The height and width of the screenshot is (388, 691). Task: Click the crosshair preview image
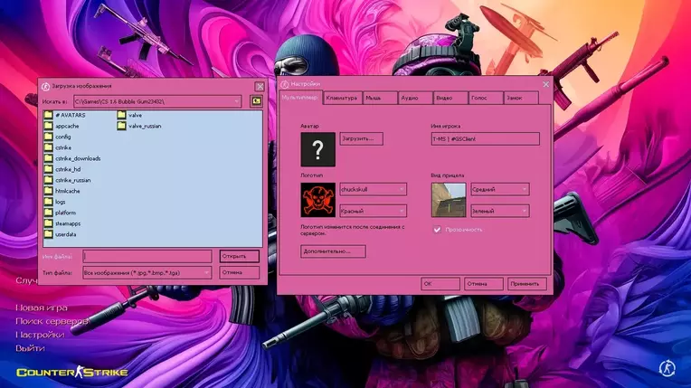[x=449, y=200]
